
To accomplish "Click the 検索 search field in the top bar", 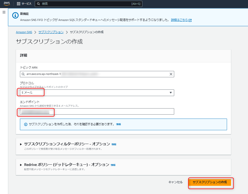I will tap(88, 4).
